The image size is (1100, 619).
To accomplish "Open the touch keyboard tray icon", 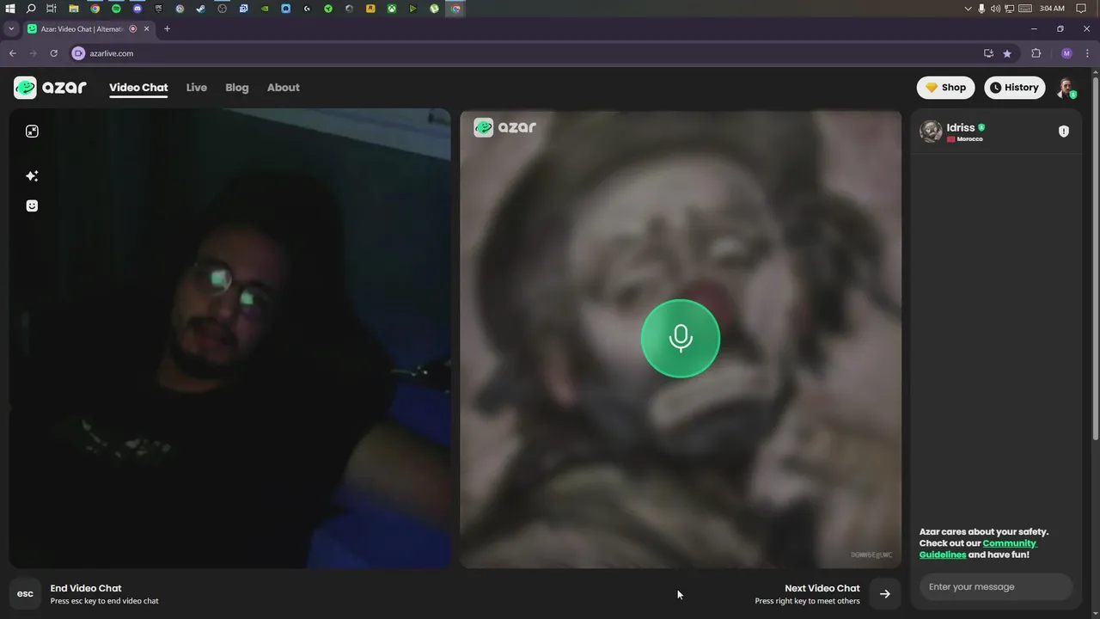I will pyautogui.click(x=1025, y=9).
